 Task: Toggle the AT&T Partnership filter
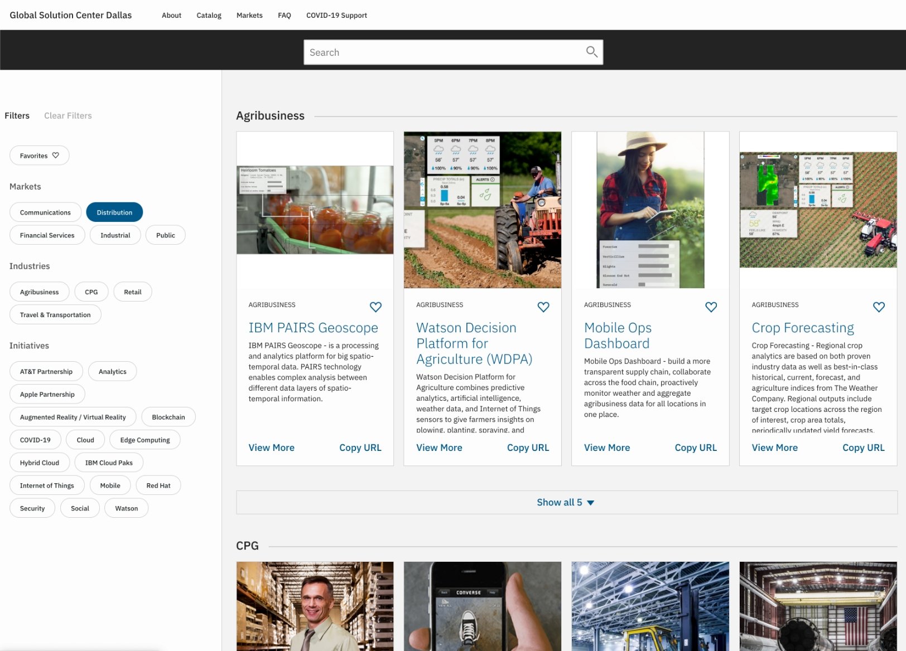[x=46, y=372]
